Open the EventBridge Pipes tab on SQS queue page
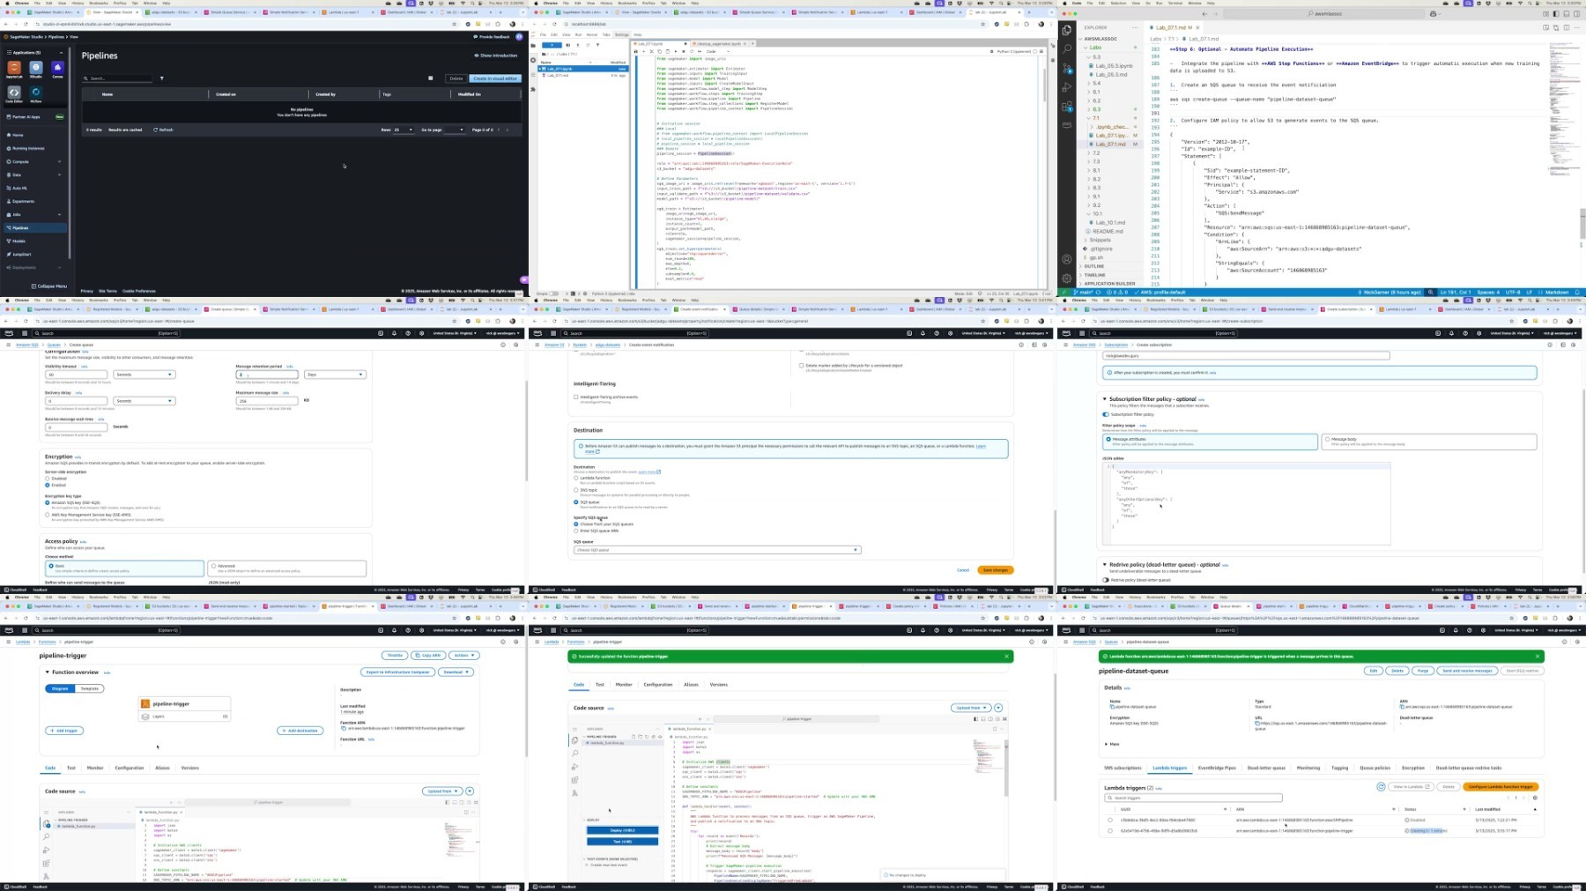1586x891 pixels. pyautogui.click(x=1217, y=768)
